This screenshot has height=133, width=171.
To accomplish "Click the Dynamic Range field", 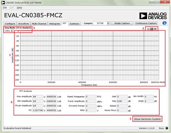I will (91, 106).
